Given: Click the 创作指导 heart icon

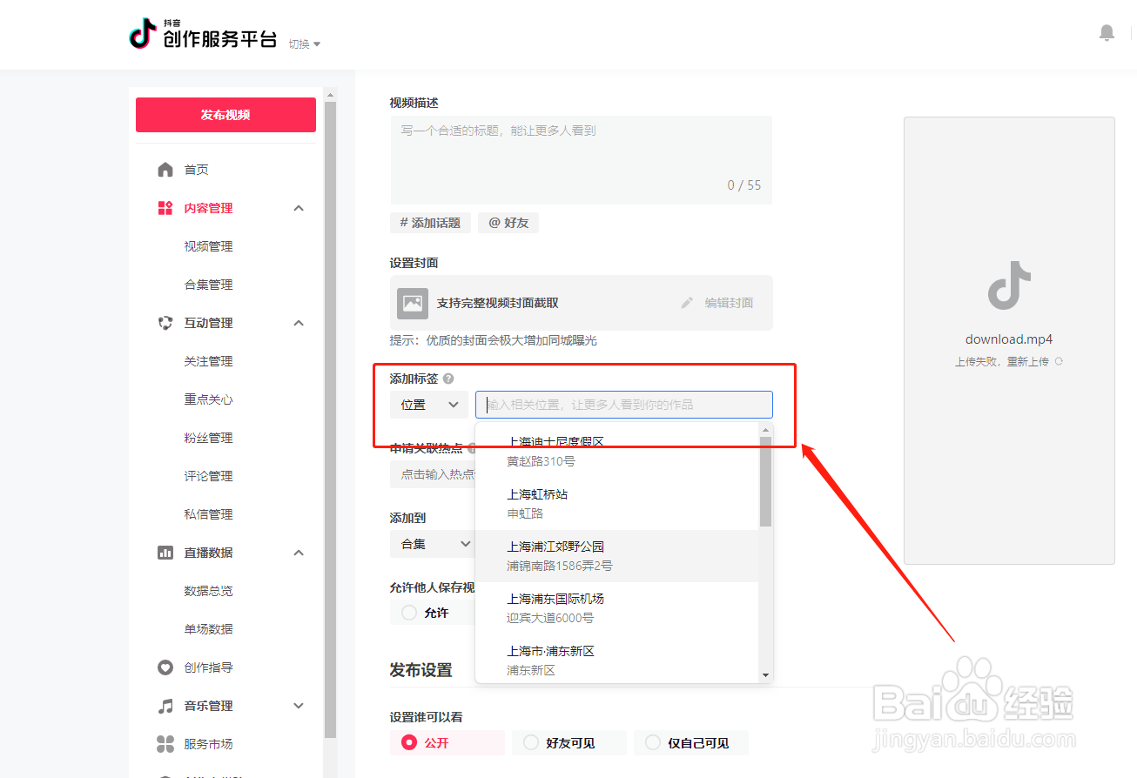Looking at the screenshot, I should pyautogui.click(x=165, y=667).
